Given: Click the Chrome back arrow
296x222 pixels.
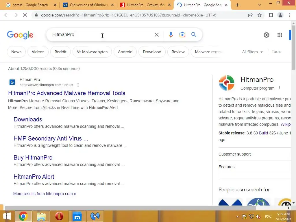Looking at the screenshot, I should click(x=6, y=15).
